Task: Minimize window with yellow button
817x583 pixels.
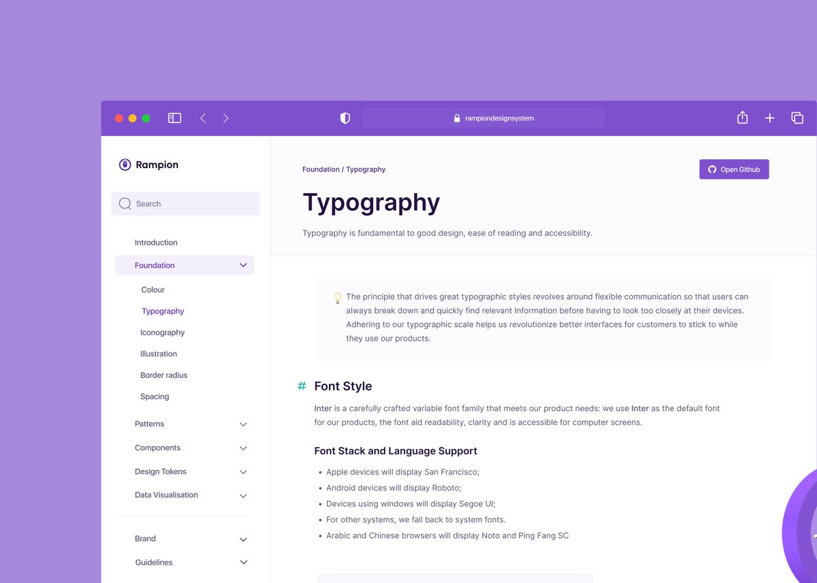Action: point(133,118)
